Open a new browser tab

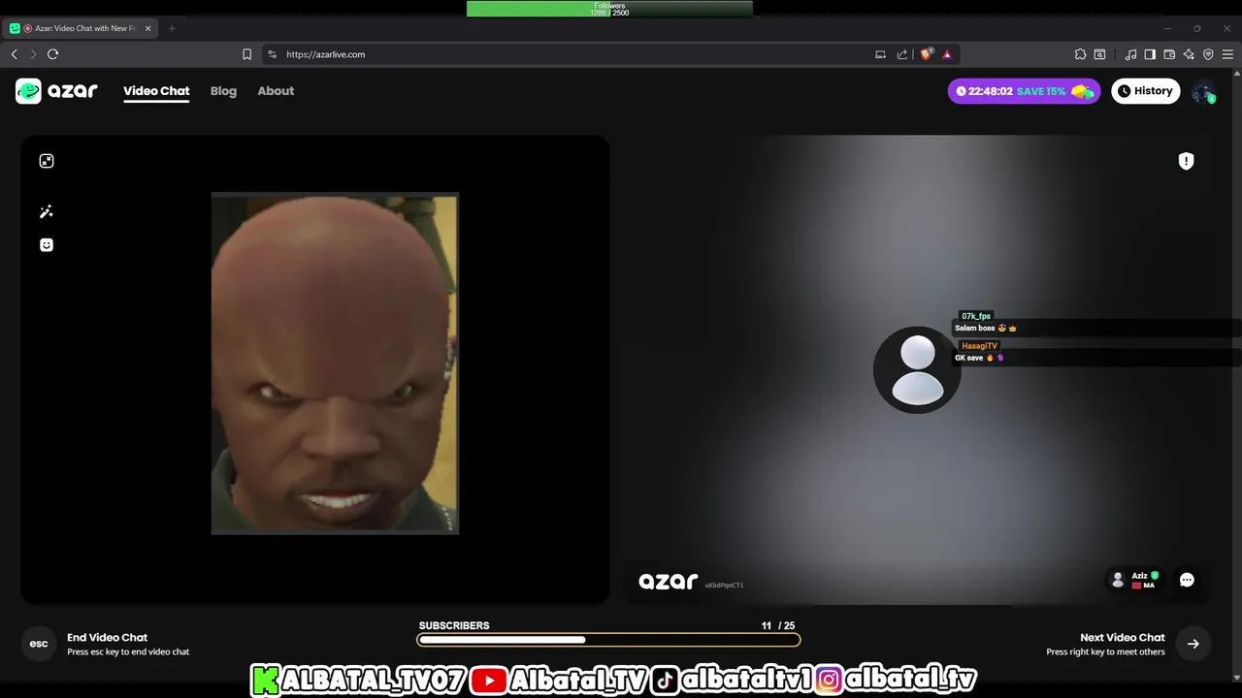coord(172,28)
